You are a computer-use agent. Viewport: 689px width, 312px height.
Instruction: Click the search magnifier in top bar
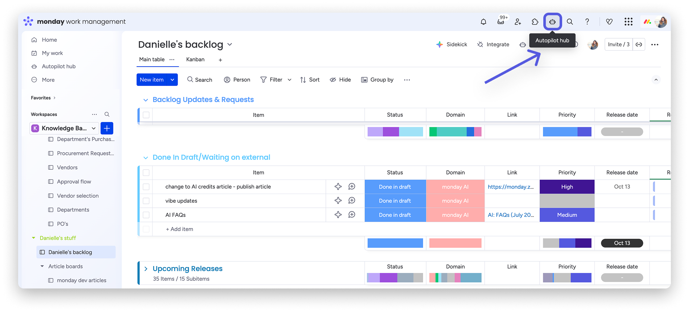[x=570, y=22]
